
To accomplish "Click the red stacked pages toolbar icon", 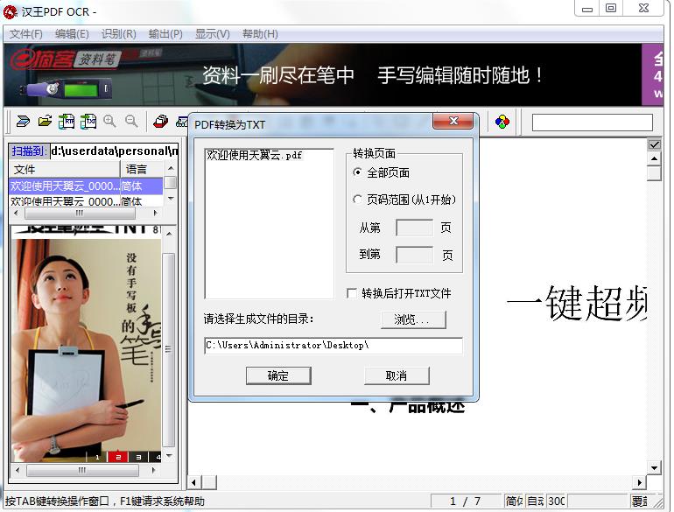I will pos(160,122).
